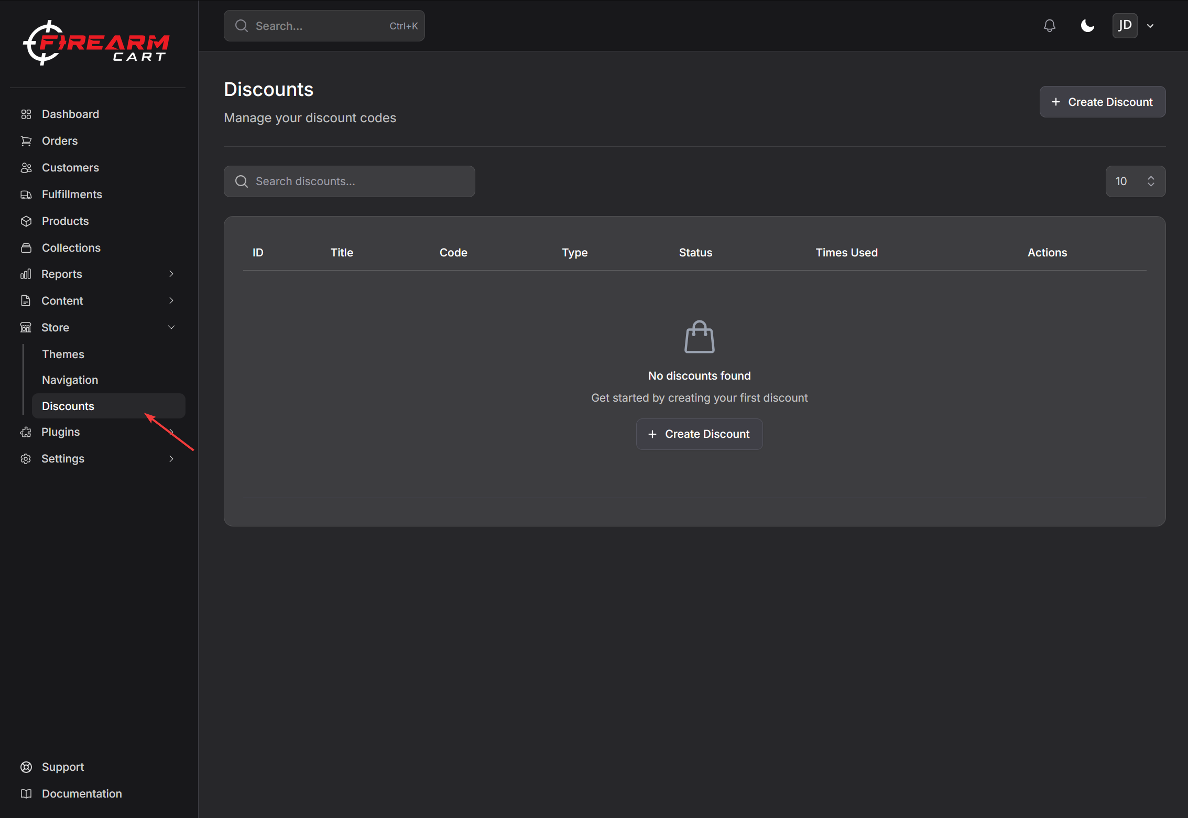Open Themes under Store
Image resolution: width=1188 pixels, height=818 pixels.
click(108, 354)
